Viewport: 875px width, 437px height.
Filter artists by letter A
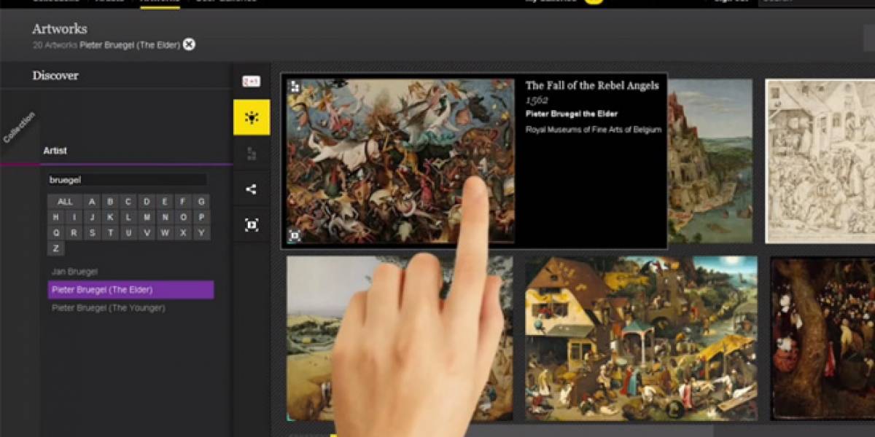coord(92,202)
